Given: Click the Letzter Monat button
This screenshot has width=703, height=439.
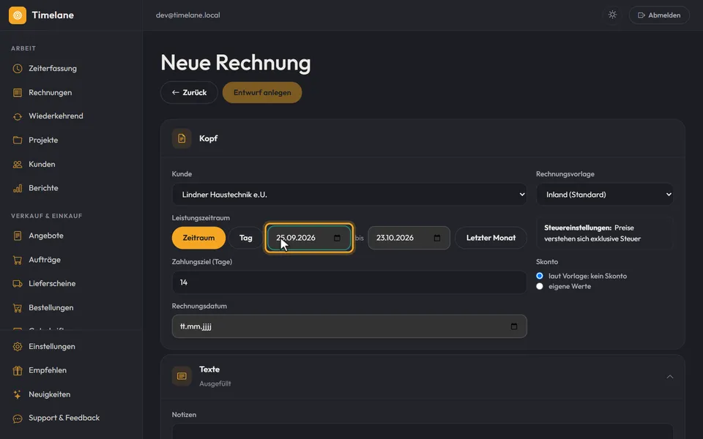Looking at the screenshot, I should pyautogui.click(x=491, y=238).
